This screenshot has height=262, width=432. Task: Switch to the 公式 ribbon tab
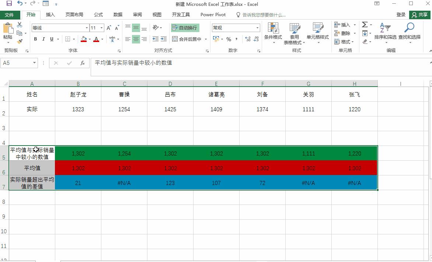(x=98, y=15)
